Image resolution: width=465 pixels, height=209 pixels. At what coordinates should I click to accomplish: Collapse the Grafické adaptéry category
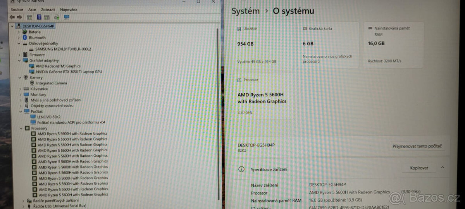19,60
